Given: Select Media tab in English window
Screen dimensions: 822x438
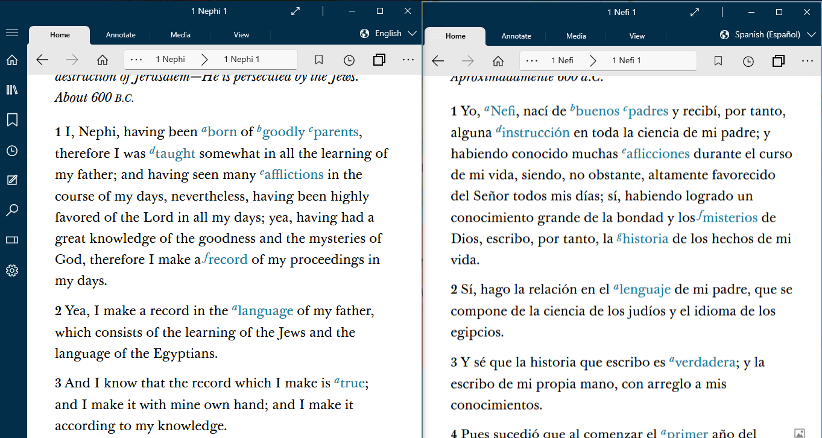Looking at the screenshot, I should (180, 35).
